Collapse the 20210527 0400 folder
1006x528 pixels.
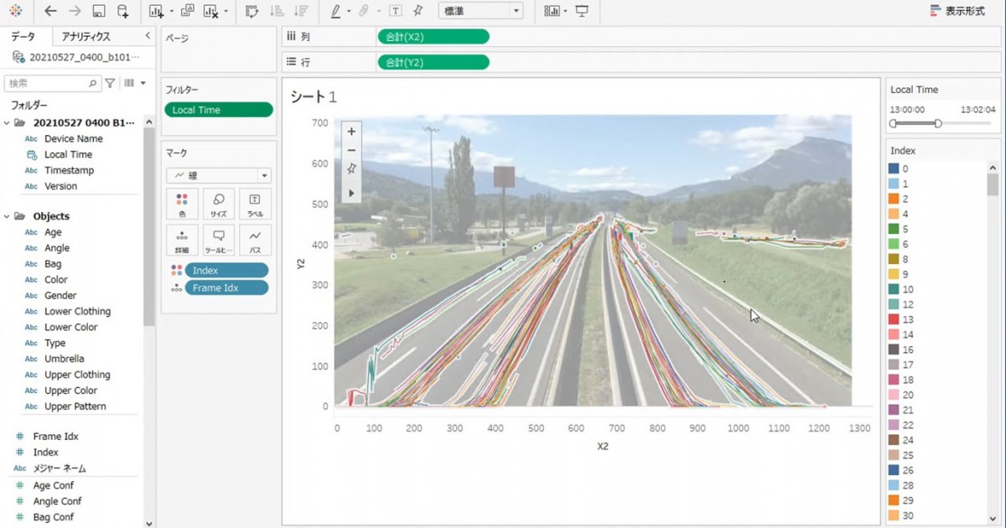[8, 122]
